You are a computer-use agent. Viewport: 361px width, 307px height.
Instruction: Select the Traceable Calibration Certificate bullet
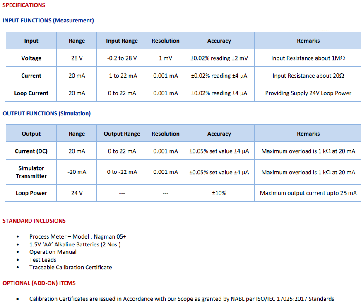click(70, 267)
